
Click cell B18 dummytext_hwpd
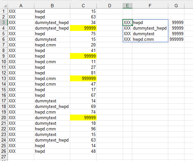click(x=52, y=106)
